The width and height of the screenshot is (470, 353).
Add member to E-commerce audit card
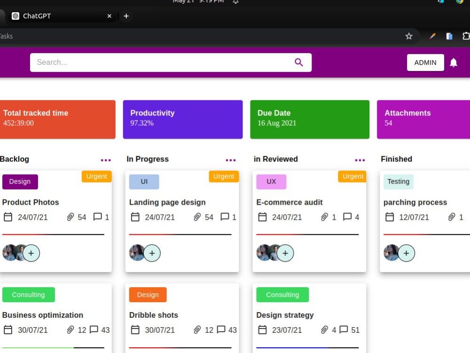pyautogui.click(x=285, y=253)
